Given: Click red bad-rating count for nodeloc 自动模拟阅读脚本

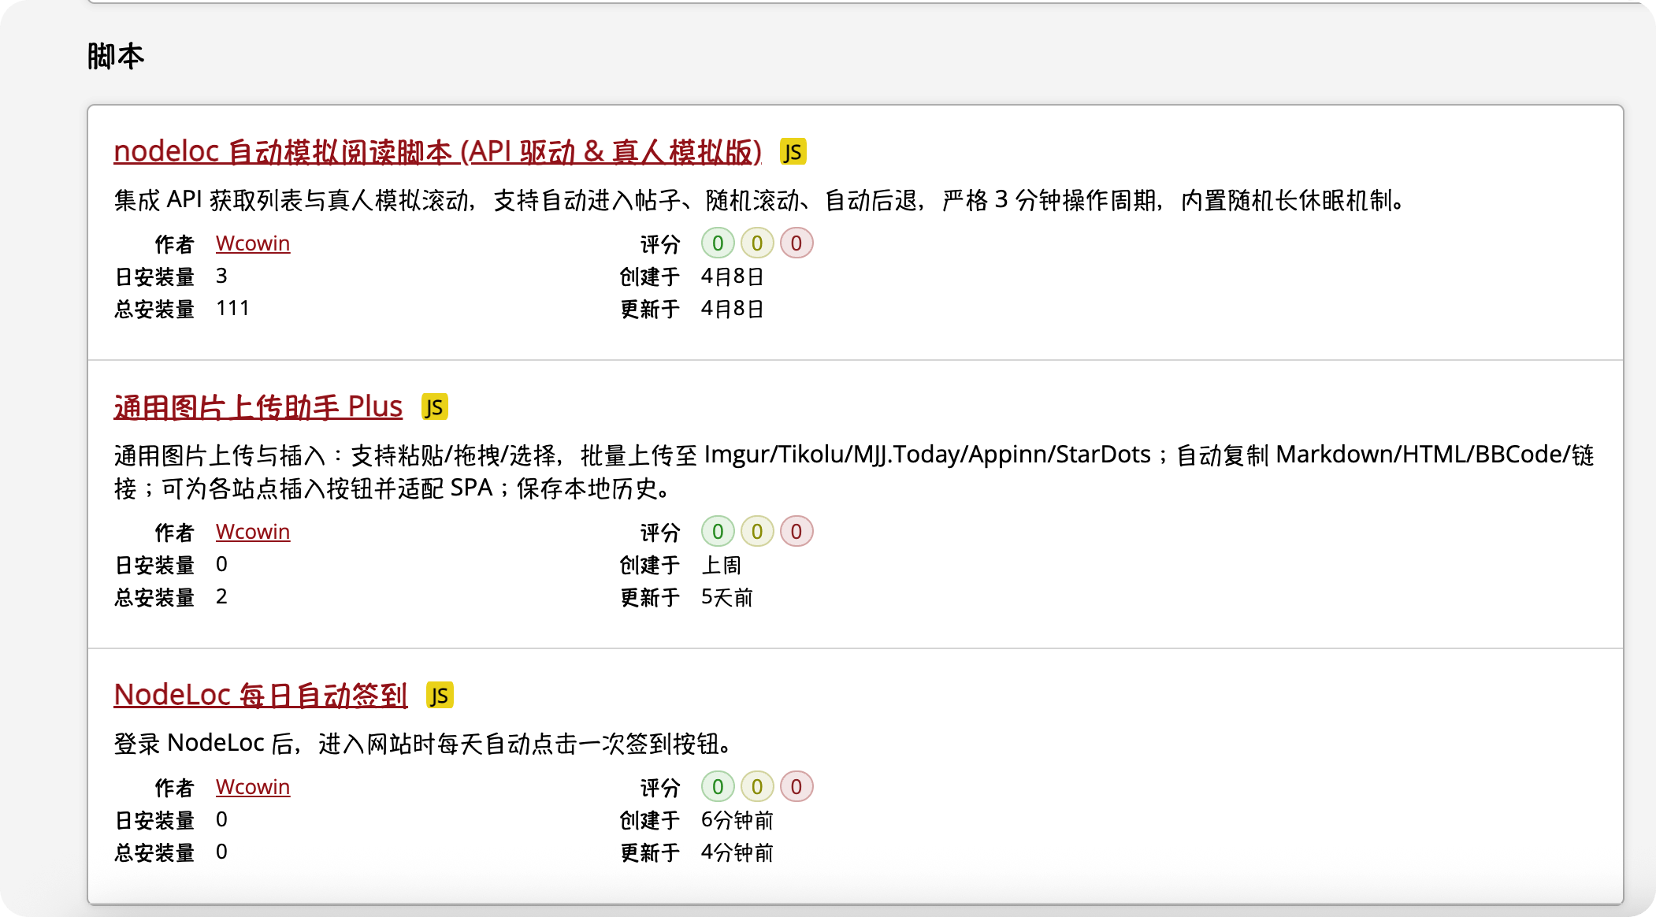Looking at the screenshot, I should tap(796, 243).
